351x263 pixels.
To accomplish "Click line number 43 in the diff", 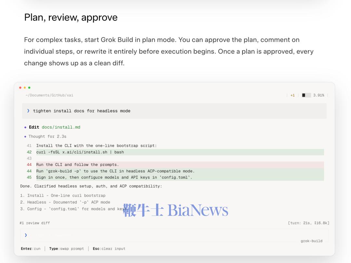I will click(x=29, y=158).
